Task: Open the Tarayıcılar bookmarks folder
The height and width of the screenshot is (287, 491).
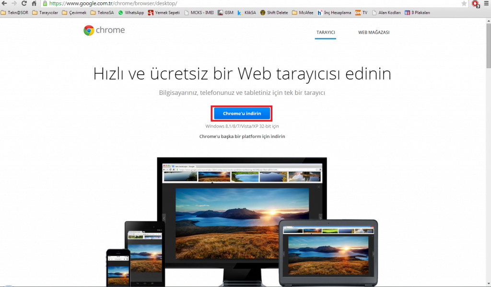Action: [x=45, y=12]
